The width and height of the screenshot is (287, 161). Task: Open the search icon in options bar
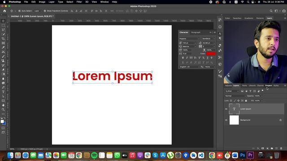click(271, 11)
